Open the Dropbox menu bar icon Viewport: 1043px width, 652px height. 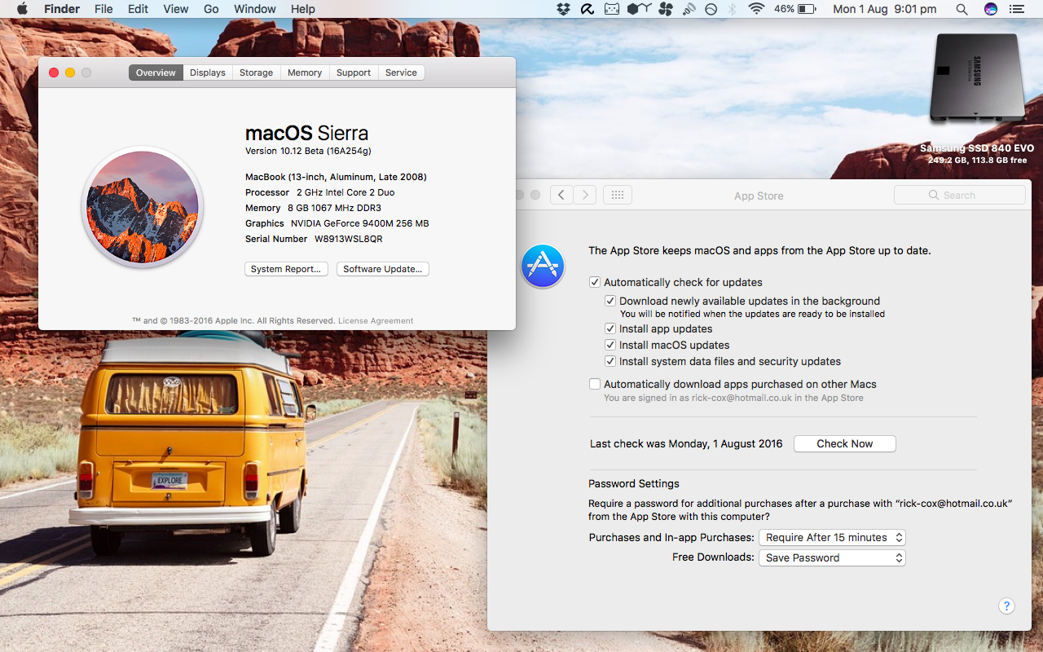click(563, 9)
